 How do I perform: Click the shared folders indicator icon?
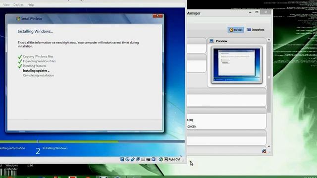point(143,159)
